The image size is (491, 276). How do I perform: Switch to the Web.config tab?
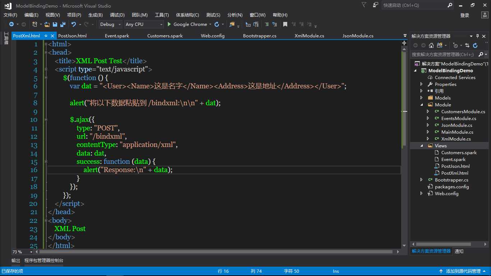[212, 36]
